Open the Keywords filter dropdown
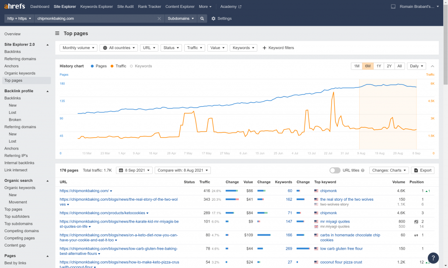This screenshot has width=448, height=268. 243,48
